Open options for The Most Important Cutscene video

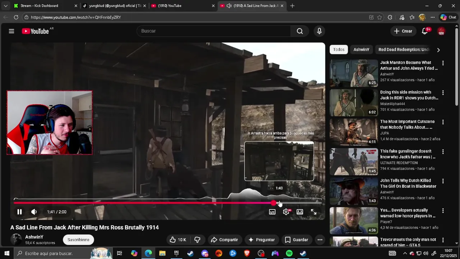pos(443,122)
